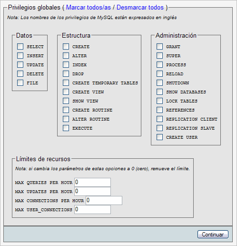Check the PROCESS privilege box
This screenshot has height=246, width=237.
click(x=159, y=65)
